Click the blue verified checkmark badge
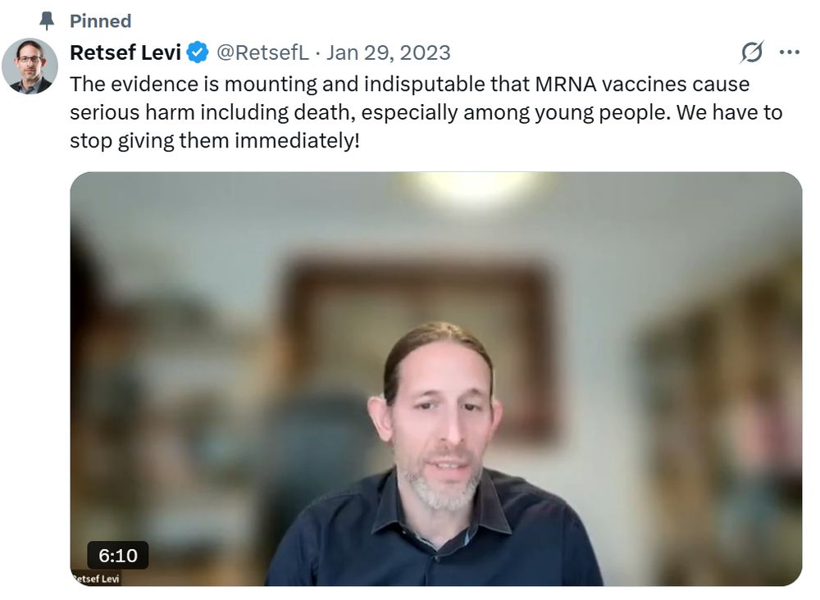 coord(198,52)
